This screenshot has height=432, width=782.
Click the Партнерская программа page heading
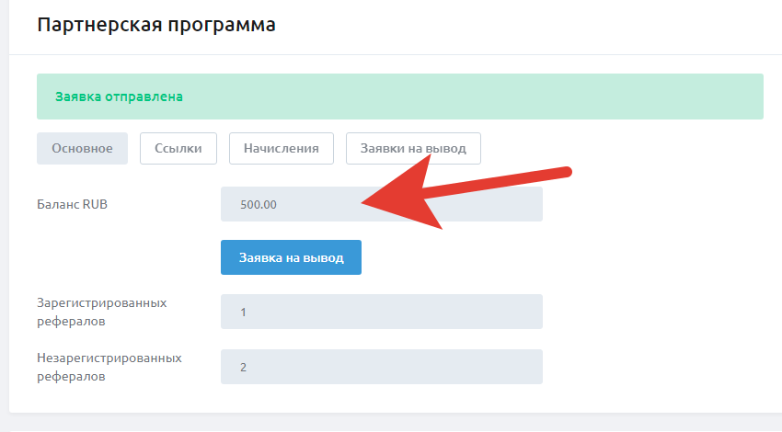tap(156, 25)
